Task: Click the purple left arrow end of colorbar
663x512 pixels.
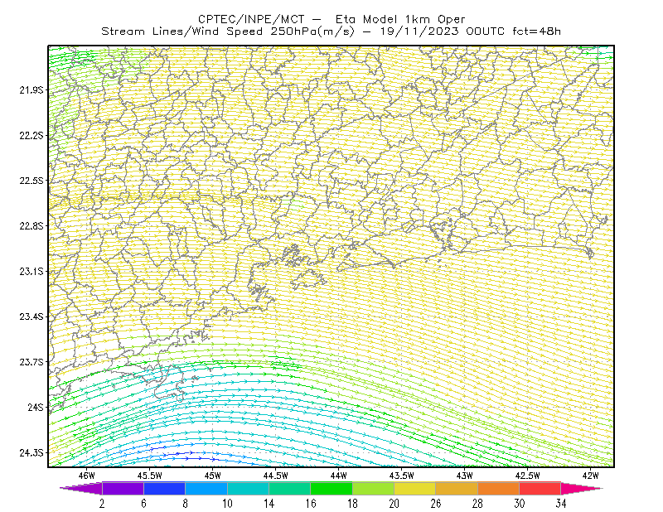Action: click(80, 488)
